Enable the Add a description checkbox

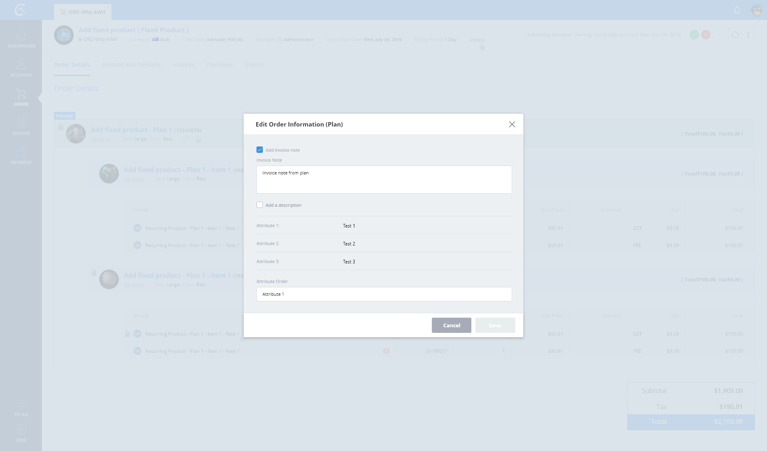coord(260,205)
